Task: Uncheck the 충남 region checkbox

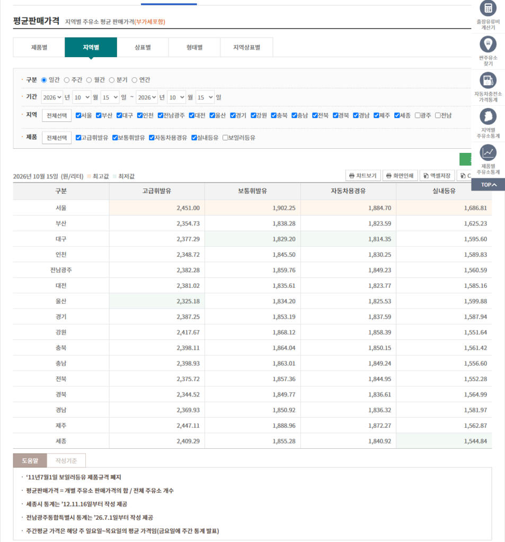Action: pos(294,115)
